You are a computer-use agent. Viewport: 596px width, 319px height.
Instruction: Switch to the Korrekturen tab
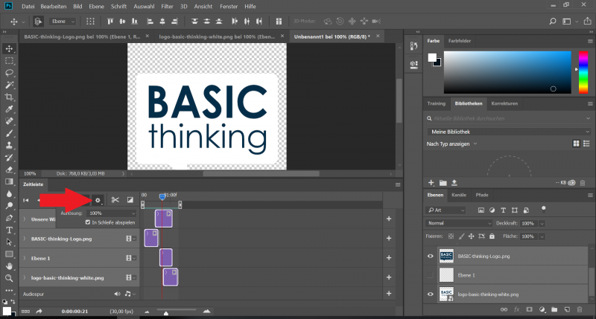coord(504,103)
